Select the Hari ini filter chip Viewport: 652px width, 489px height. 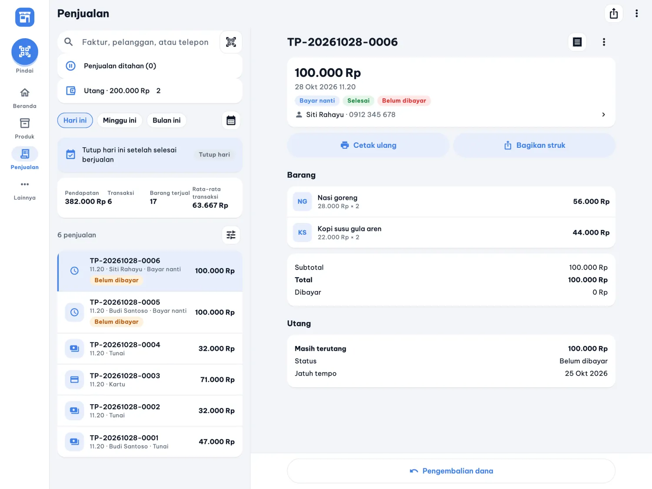click(75, 120)
